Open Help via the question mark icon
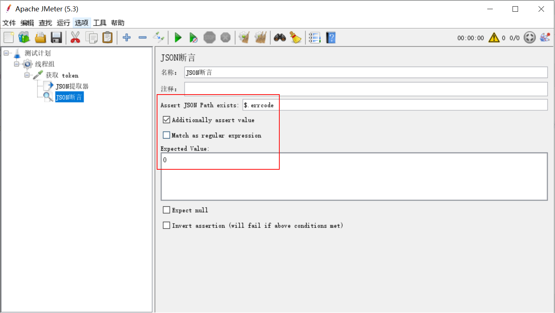 [x=331, y=37]
